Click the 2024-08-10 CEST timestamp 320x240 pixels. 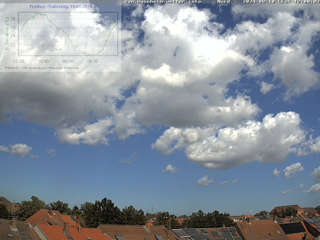pos(281,2)
